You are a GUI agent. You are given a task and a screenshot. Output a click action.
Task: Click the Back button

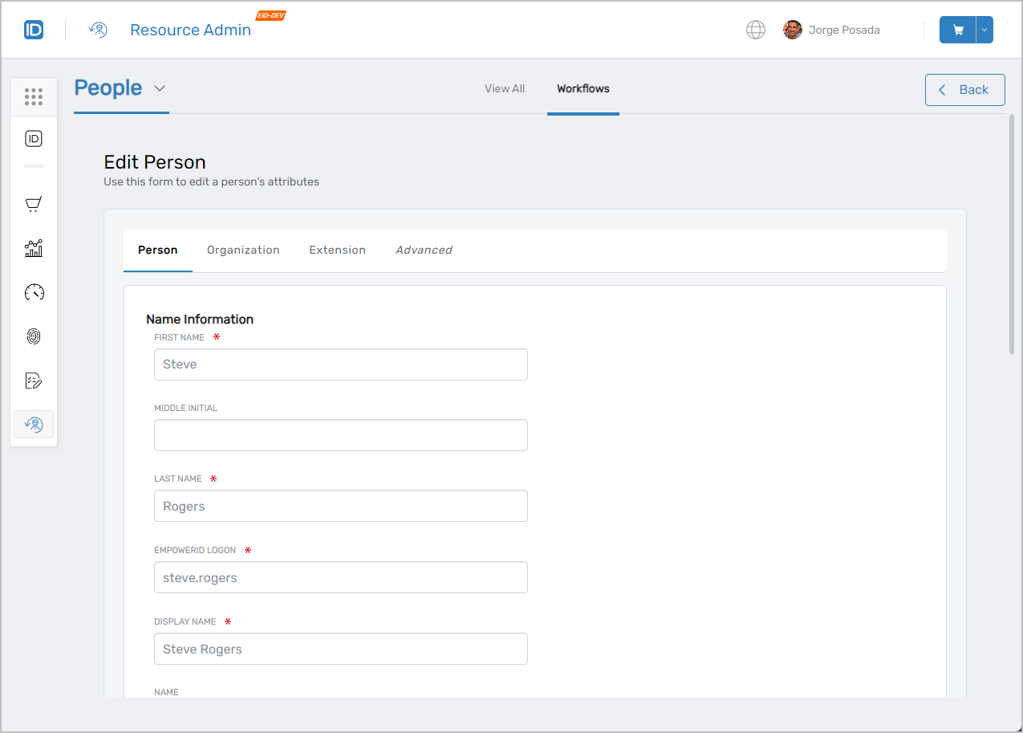pyautogui.click(x=964, y=90)
